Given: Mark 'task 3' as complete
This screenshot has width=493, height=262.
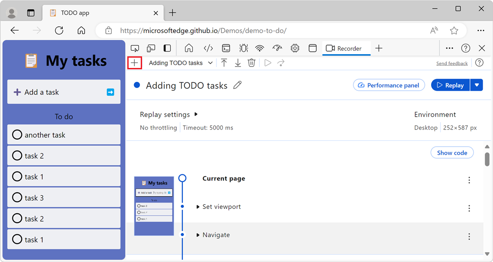Looking at the screenshot, I should coord(17,197).
